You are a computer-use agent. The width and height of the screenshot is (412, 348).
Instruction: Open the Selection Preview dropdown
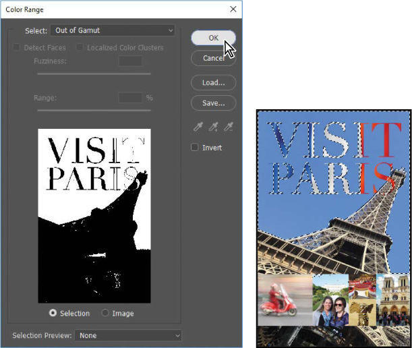128,335
